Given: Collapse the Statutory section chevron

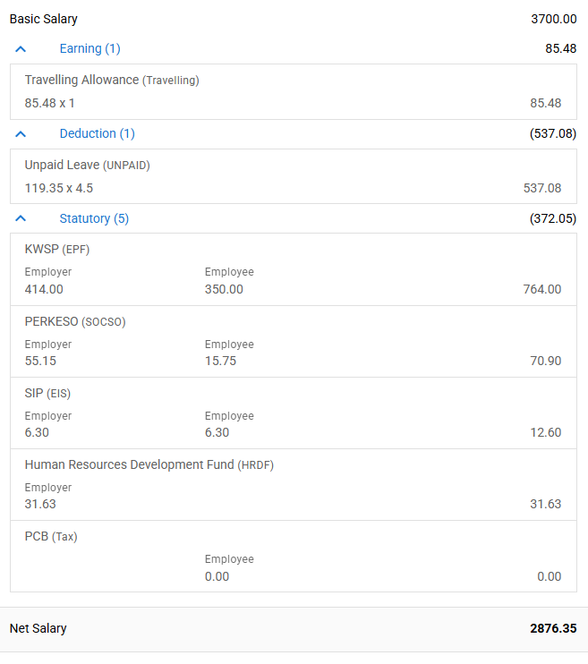Looking at the screenshot, I should (x=21, y=219).
